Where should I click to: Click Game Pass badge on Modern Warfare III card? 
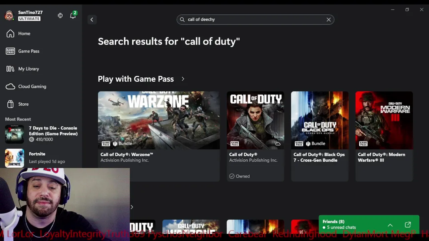363,144
